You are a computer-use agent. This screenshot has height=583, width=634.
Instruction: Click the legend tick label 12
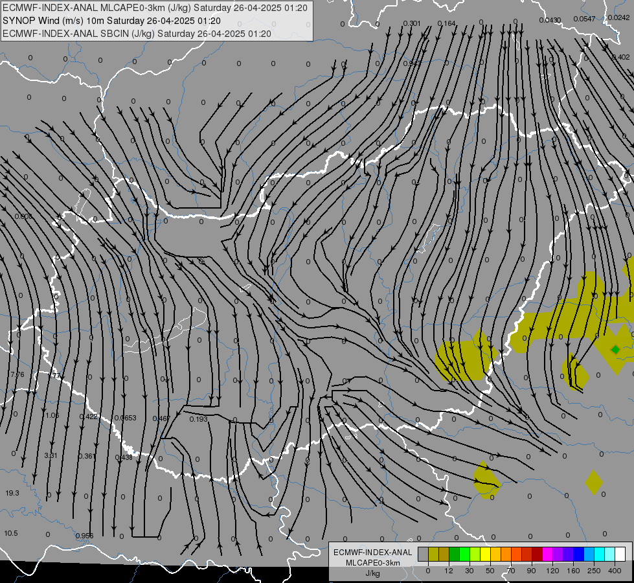coord(449,571)
